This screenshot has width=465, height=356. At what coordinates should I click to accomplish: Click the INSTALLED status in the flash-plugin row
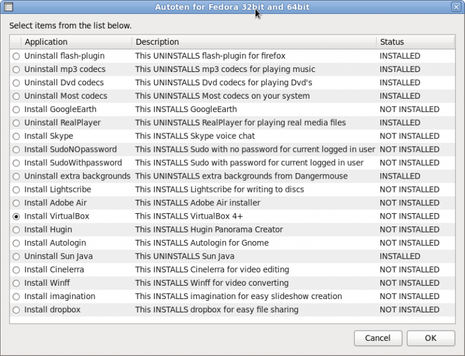pos(400,56)
